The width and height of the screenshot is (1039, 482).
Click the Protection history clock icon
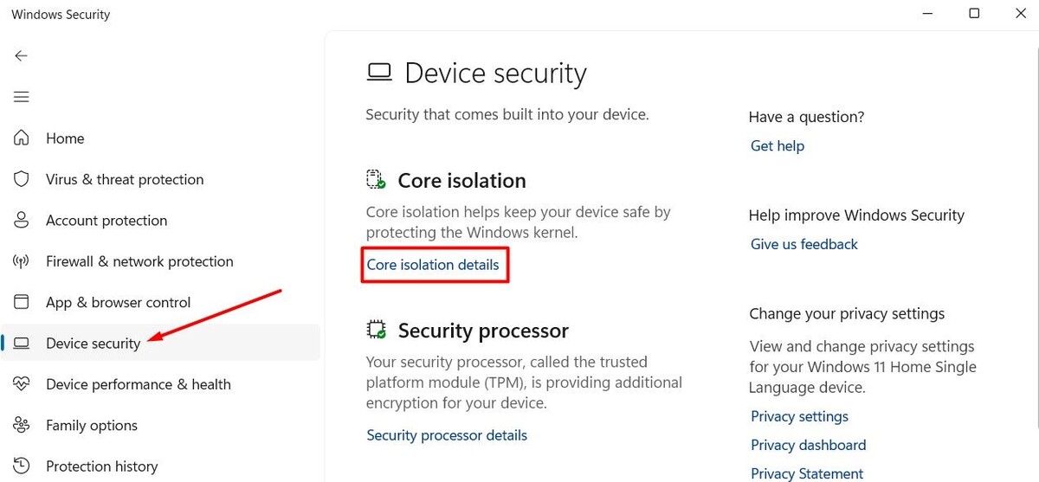[21, 466]
